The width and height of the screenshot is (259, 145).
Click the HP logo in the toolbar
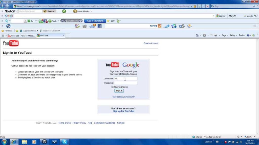point(8,26)
